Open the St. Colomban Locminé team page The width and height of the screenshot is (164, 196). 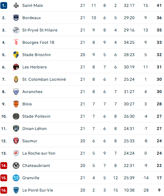pos(44,79)
